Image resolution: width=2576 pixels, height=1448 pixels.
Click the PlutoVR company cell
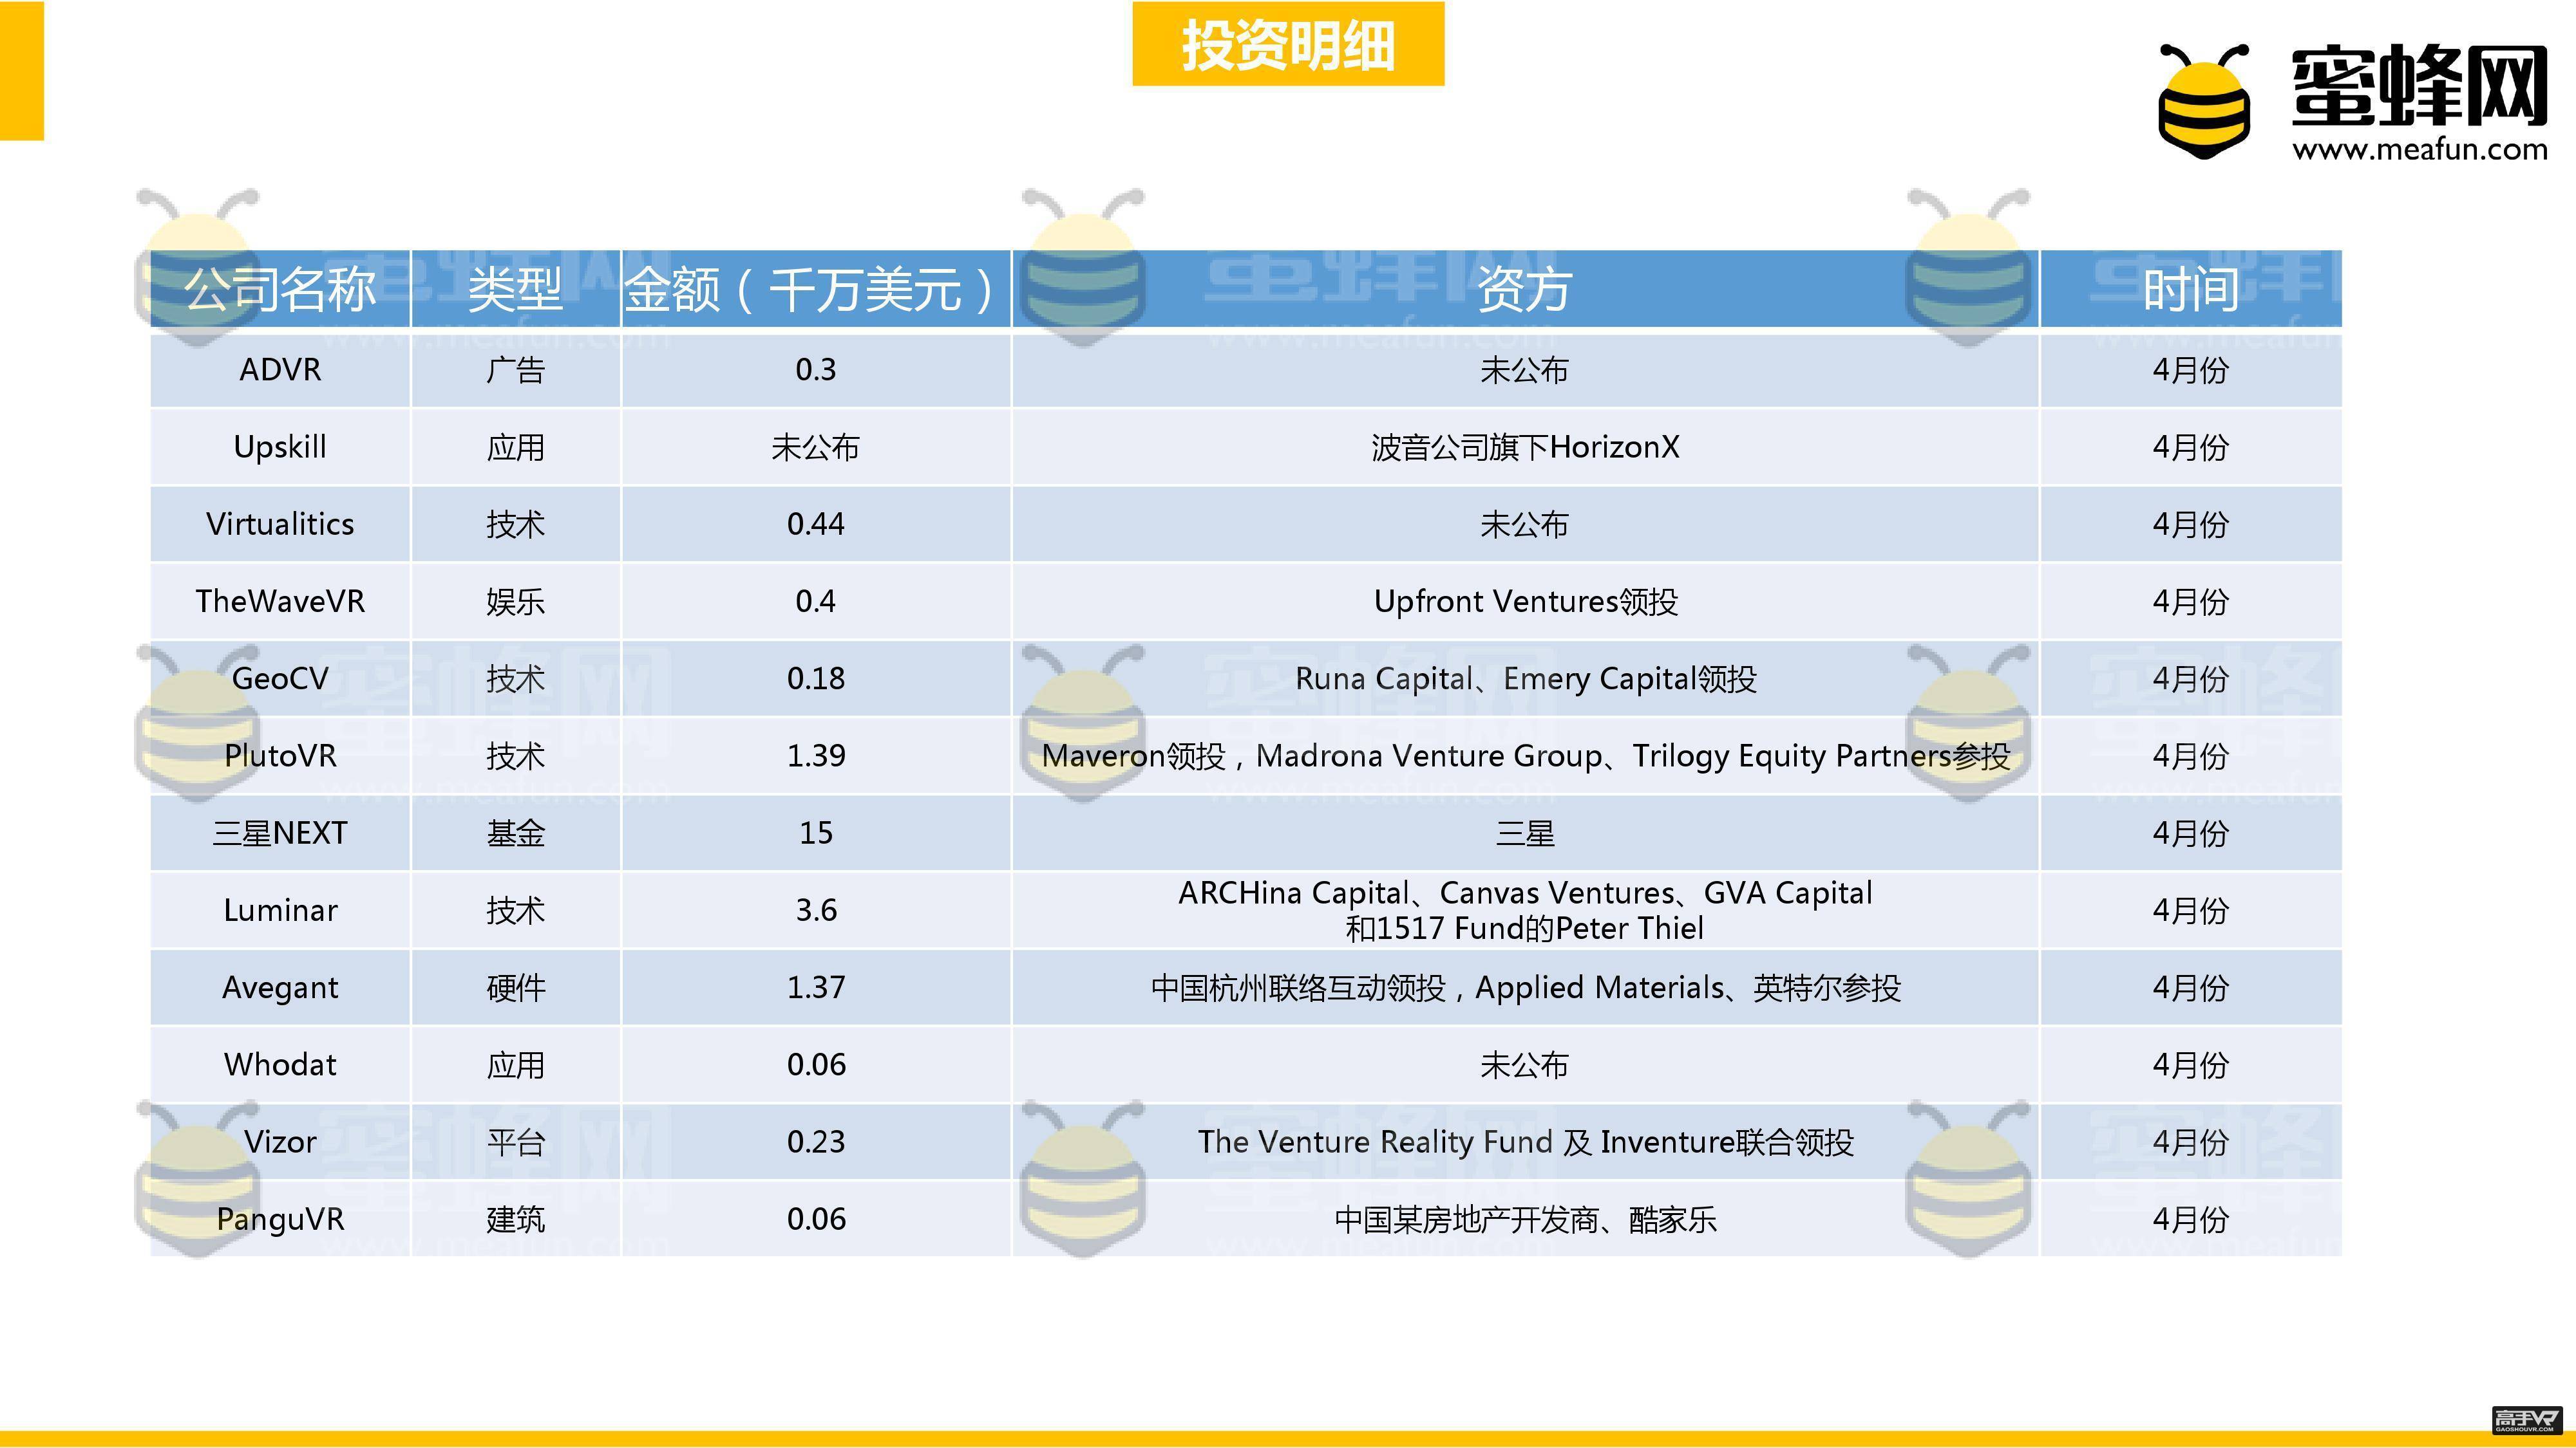[280, 756]
